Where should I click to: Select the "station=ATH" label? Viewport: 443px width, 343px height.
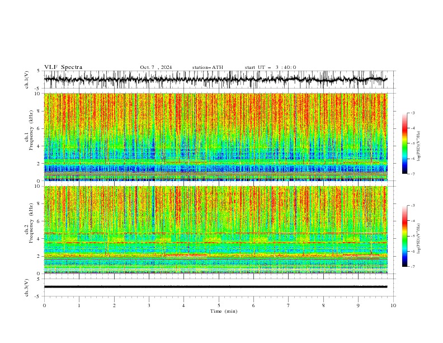(x=208, y=67)
